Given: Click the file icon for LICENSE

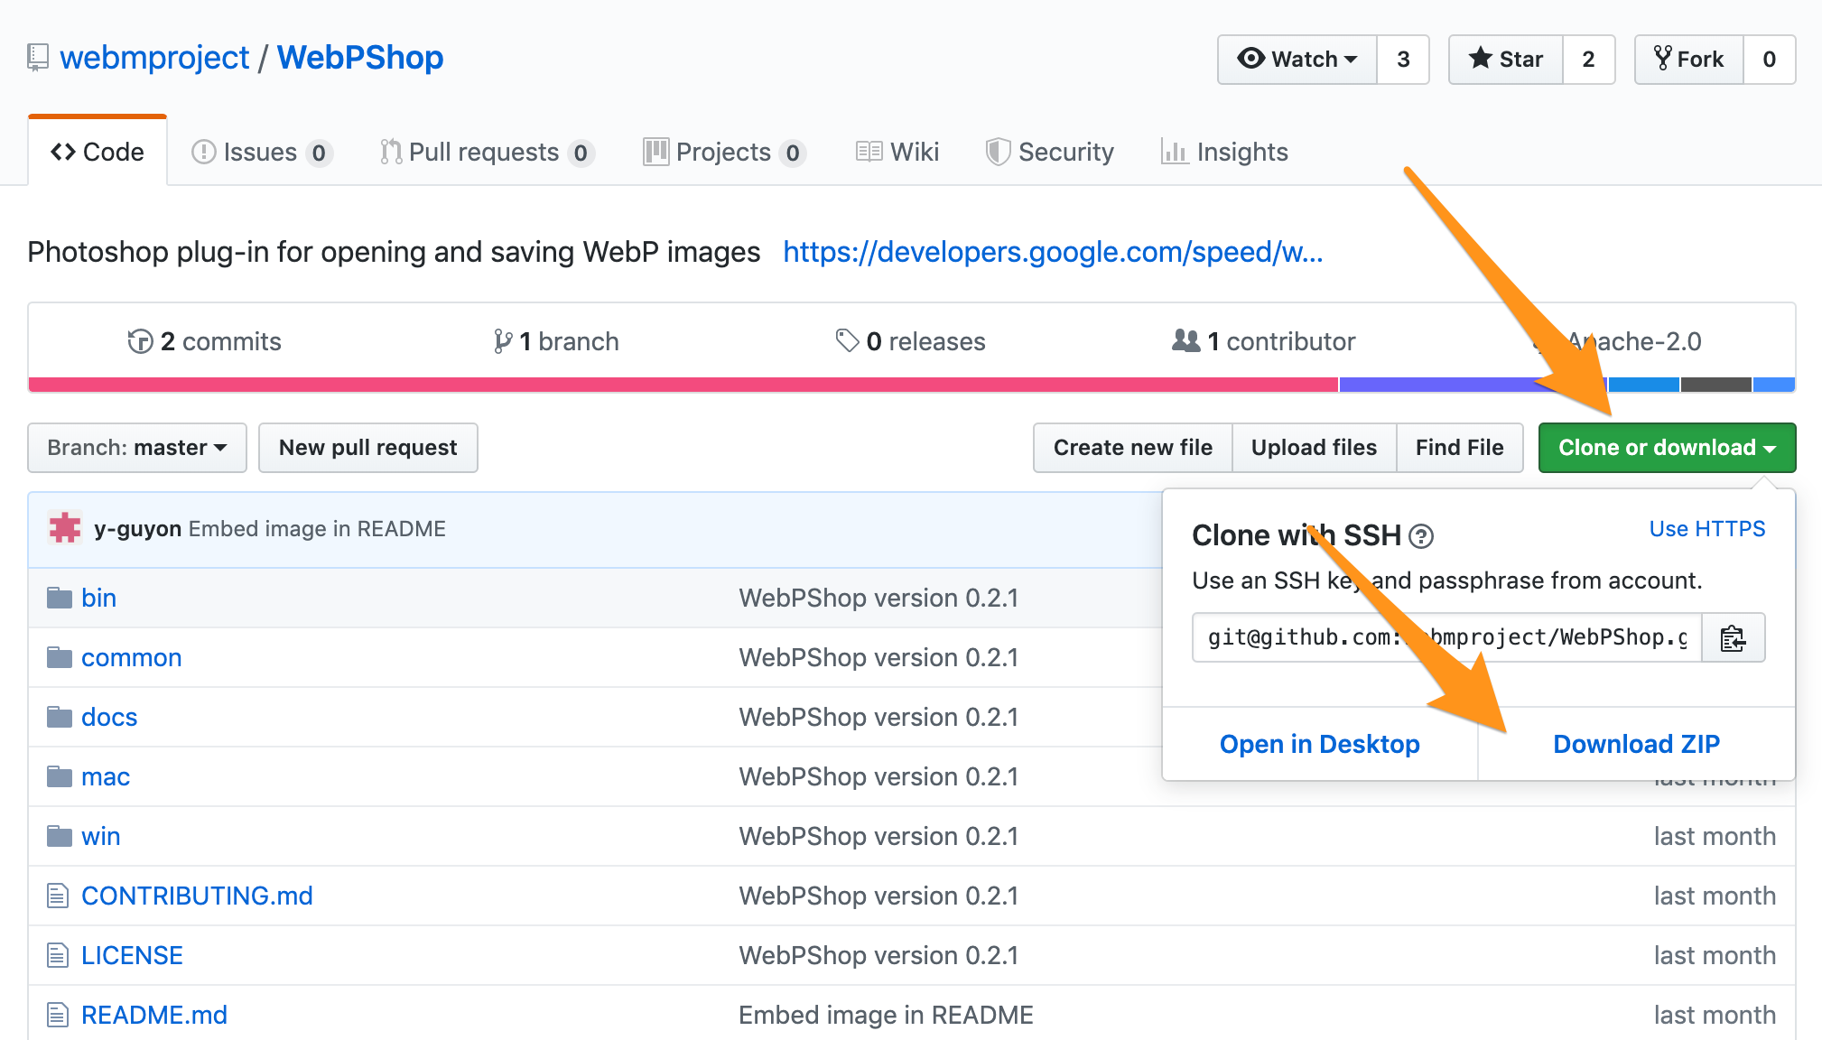Looking at the screenshot, I should (58, 955).
